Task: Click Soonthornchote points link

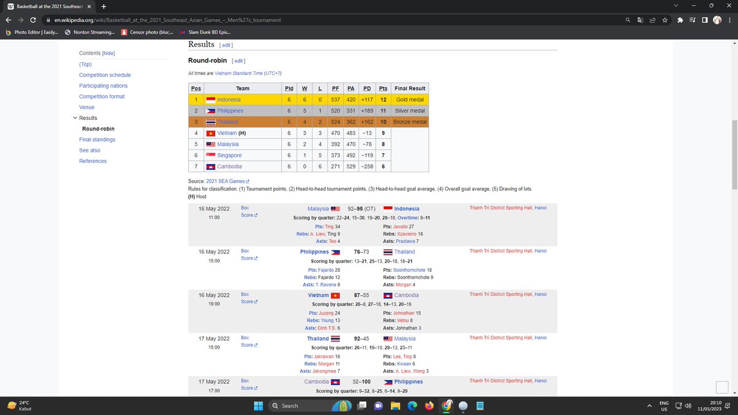Action: [x=410, y=270]
